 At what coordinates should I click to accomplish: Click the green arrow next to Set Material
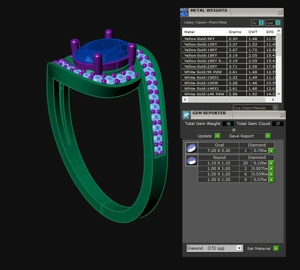pos(276,248)
